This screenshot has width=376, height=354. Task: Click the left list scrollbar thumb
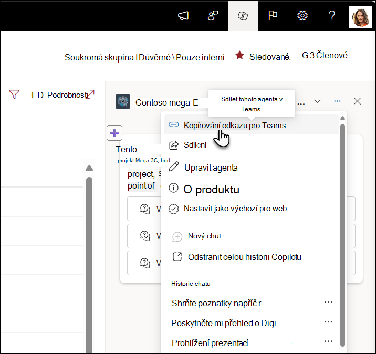pyautogui.click(x=89, y=265)
